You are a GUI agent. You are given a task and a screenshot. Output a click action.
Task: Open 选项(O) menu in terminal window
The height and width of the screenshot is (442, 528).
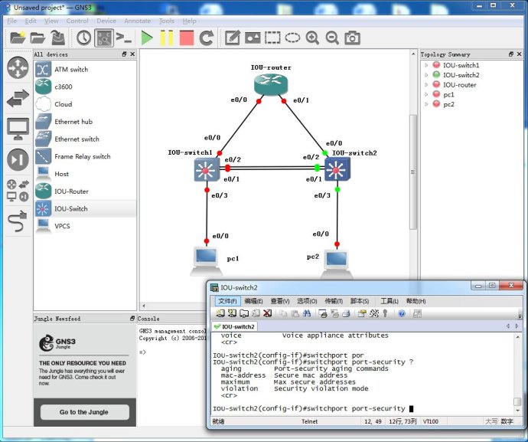tap(307, 301)
